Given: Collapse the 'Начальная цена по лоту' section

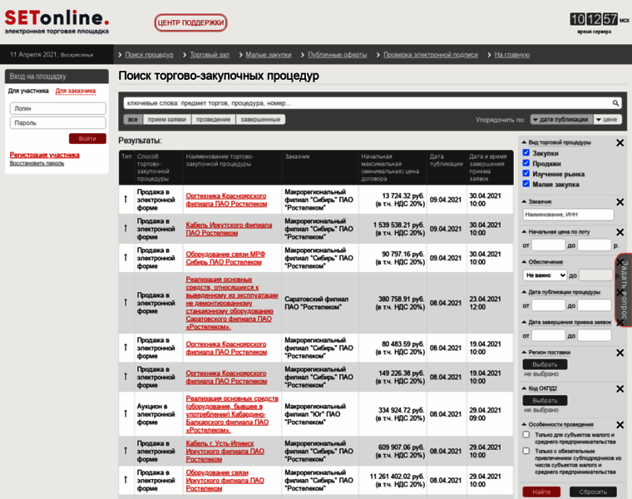Looking at the screenshot, I should coord(555,232).
